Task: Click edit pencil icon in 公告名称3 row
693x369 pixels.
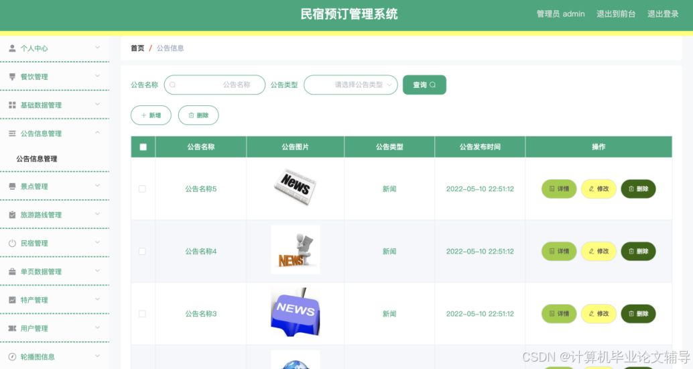Action: (x=591, y=314)
